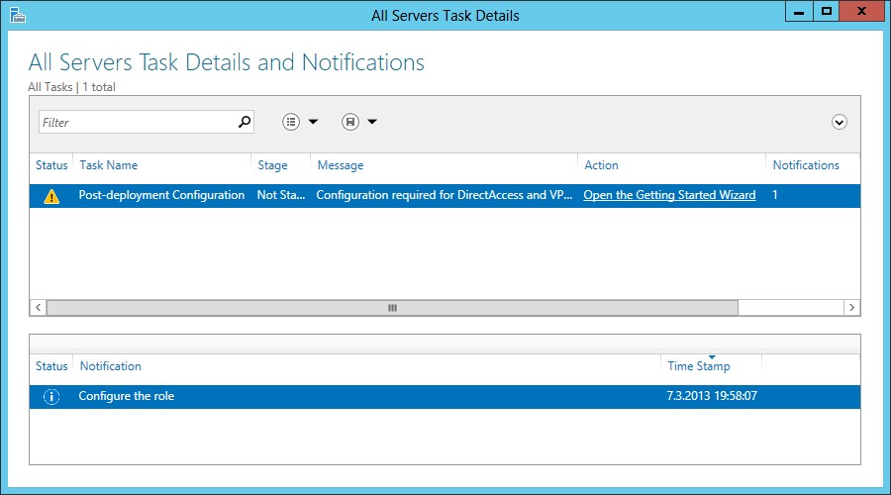The image size is (891, 495).
Task: Open dropdown arrow next to save icon
Action: pyautogui.click(x=372, y=122)
